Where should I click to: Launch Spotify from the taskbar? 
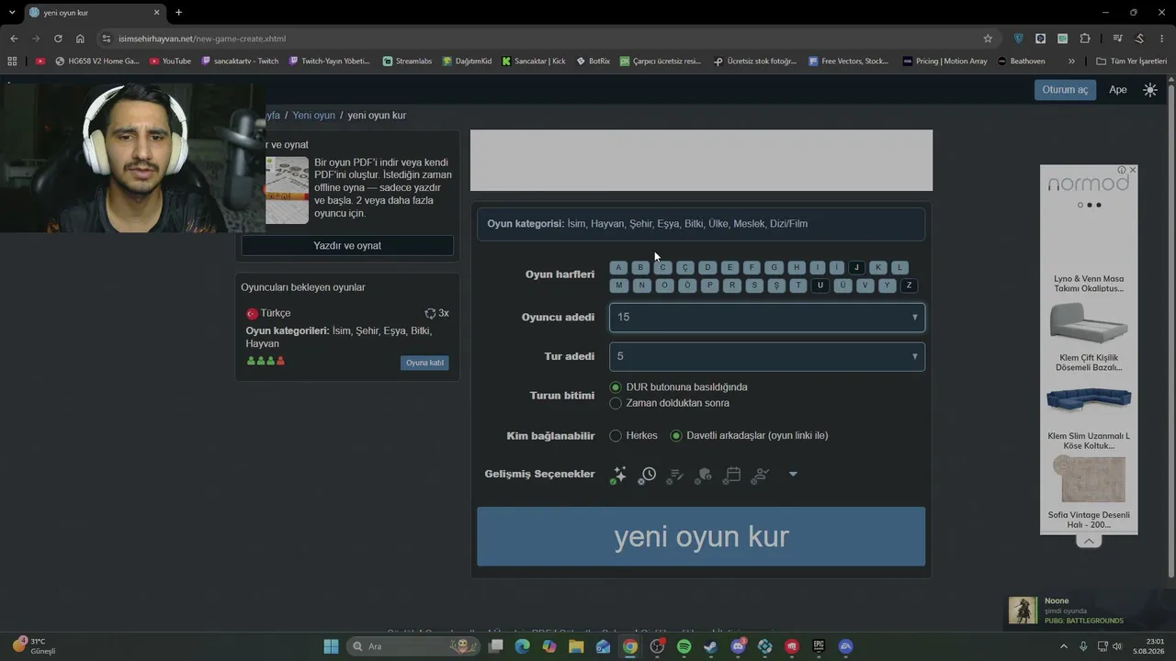(x=684, y=646)
